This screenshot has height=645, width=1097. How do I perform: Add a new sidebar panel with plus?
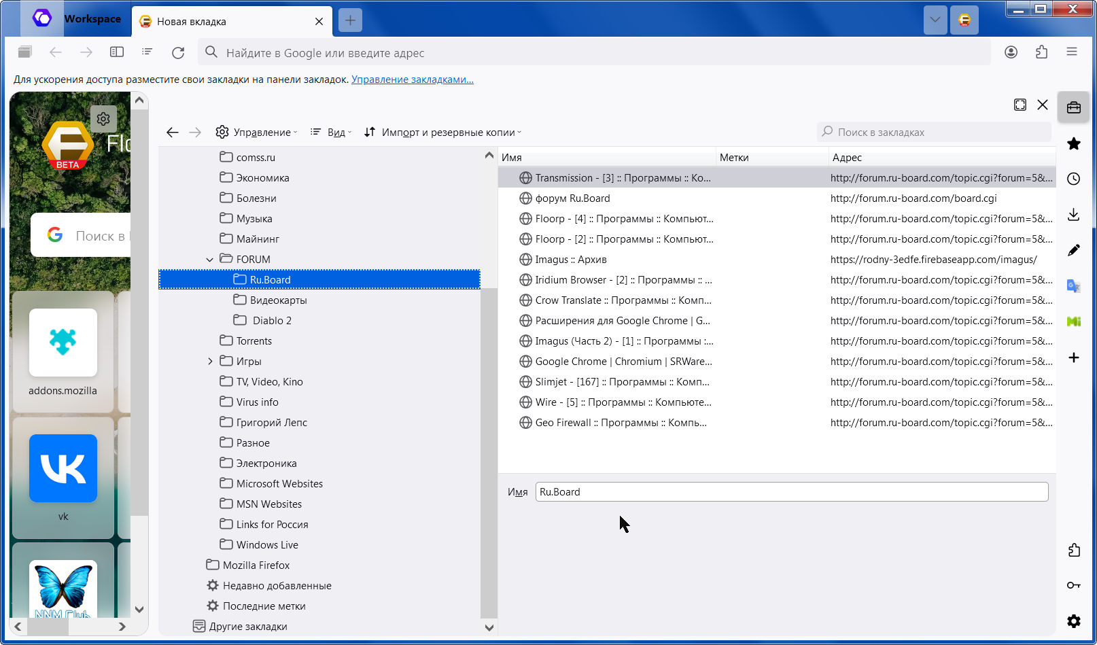[1074, 358]
